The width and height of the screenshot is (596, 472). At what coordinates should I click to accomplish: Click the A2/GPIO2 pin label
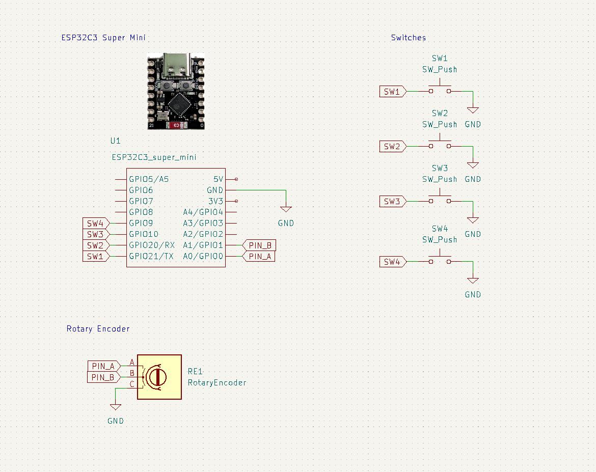[203, 234]
